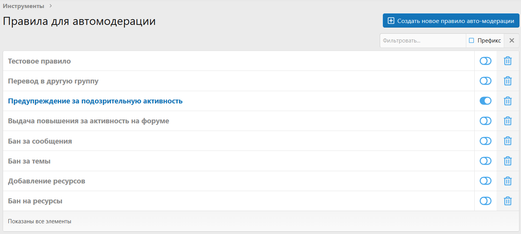
Task: Click 'Создать новое правило авто-модерации' button
Action: (451, 21)
